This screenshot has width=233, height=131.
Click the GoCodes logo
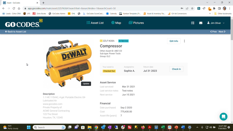coord(24,23)
